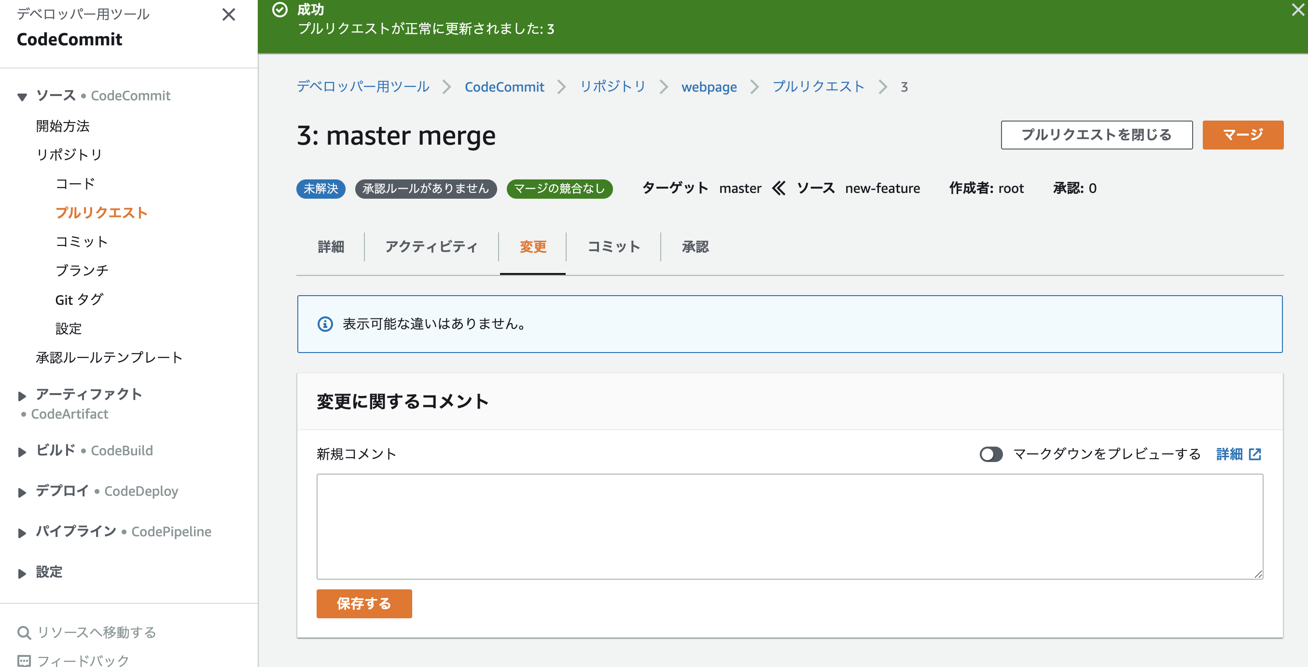
Task: Expand the 設定 section at sidebar bottom
Action: coord(22,573)
